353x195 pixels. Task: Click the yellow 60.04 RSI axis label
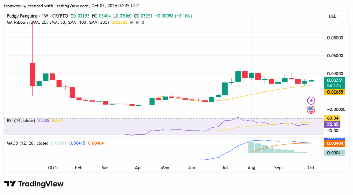[334, 118]
